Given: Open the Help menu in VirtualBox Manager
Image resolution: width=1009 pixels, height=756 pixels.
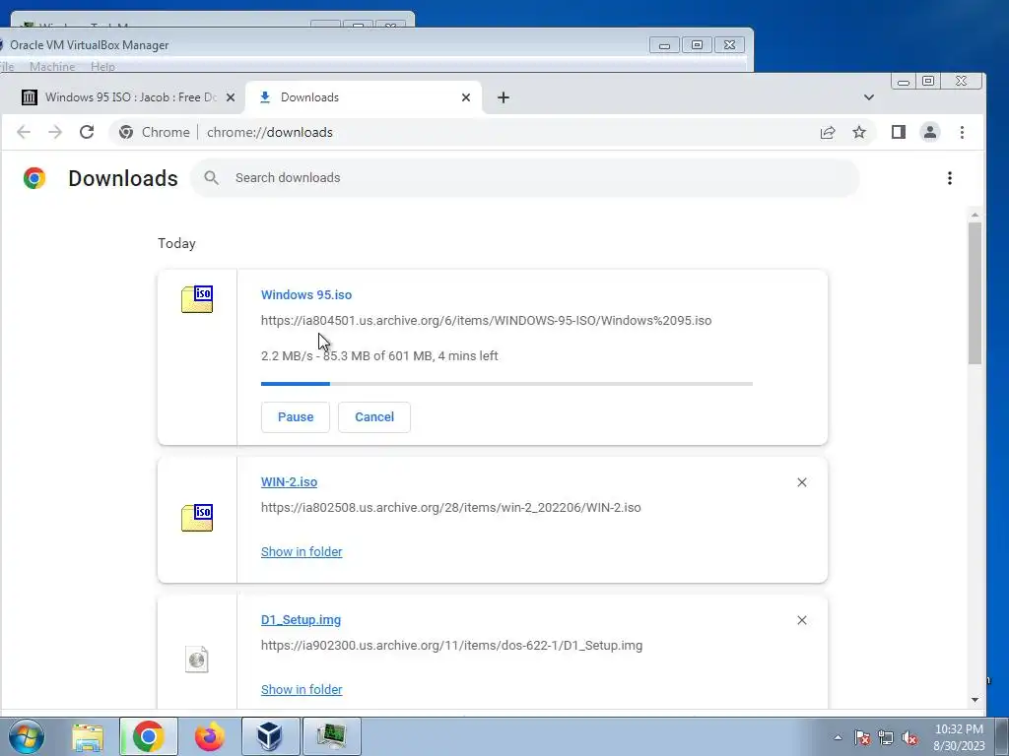Looking at the screenshot, I should coord(102,67).
